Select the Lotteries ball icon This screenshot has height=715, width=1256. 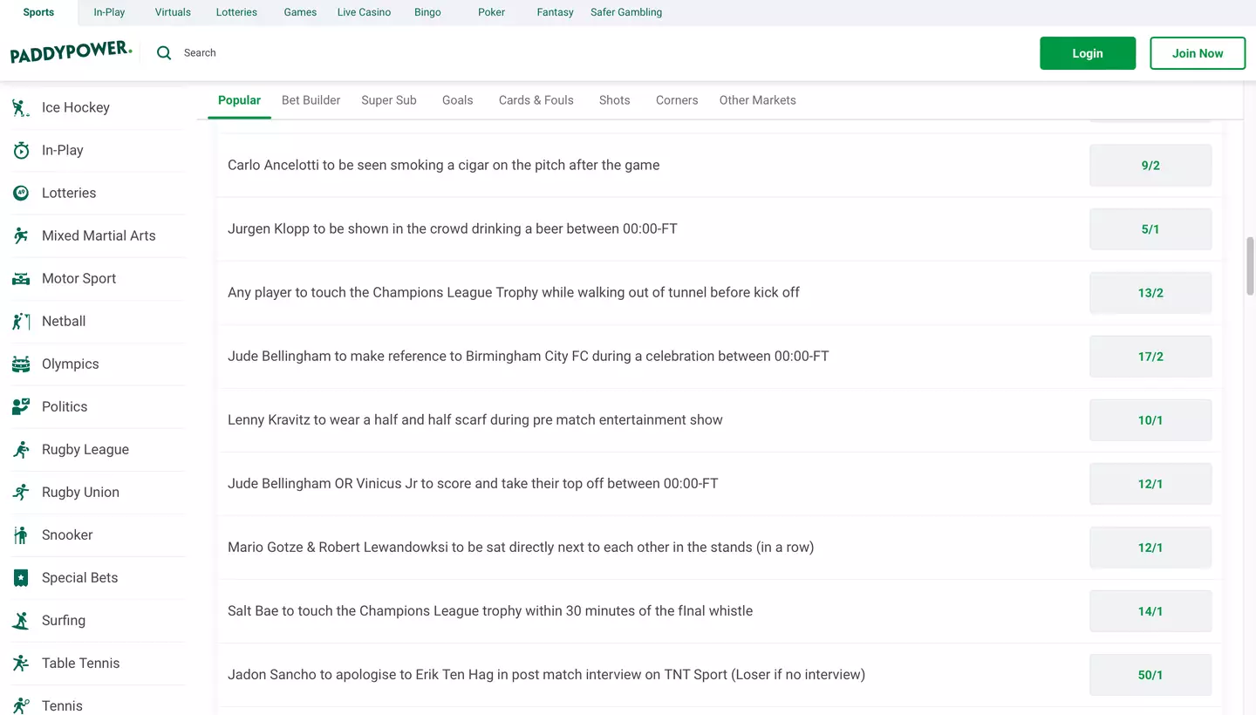click(21, 193)
